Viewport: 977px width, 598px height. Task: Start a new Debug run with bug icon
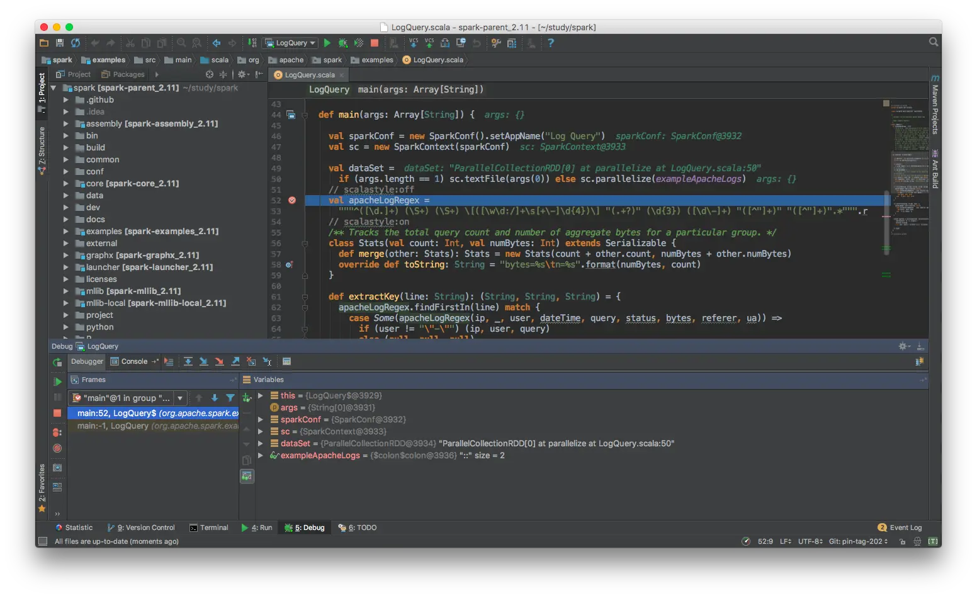pyautogui.click(x=343, y=43)
